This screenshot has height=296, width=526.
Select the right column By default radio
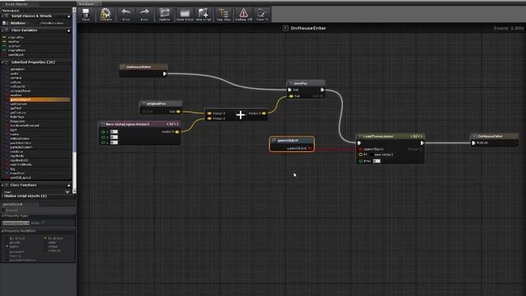(45, 238)
